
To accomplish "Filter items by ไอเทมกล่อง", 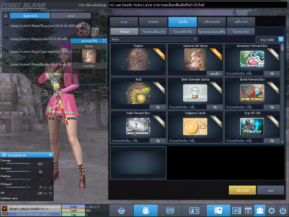I will (241, 32).
